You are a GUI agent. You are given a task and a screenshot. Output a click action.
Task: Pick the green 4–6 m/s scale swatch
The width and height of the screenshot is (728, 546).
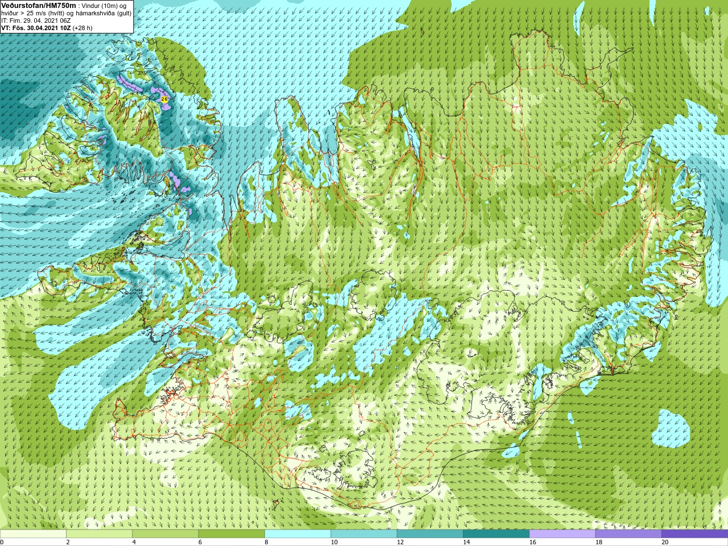(165, 533)
